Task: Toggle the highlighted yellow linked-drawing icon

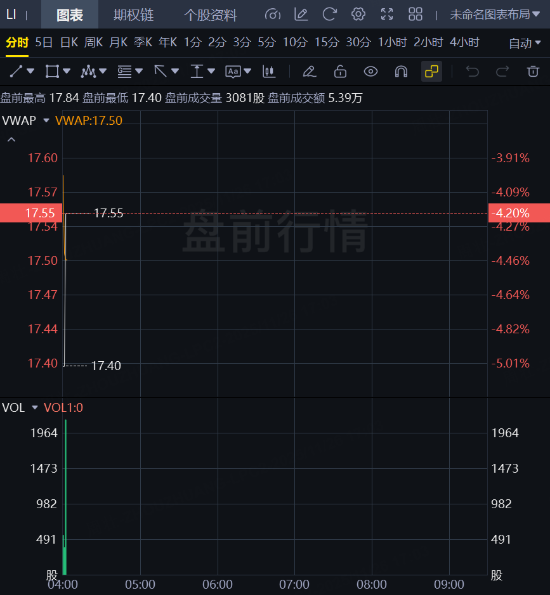Action: [x=431, y=71]
